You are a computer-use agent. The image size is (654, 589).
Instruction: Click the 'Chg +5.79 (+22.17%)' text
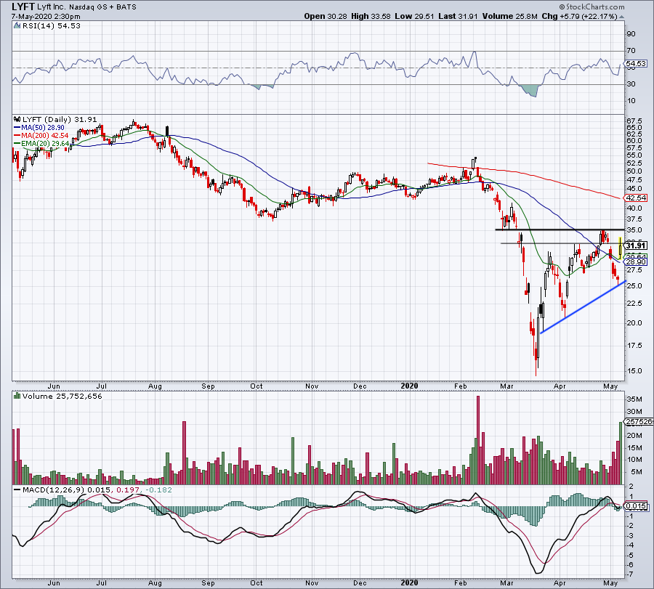pyautogui.click(x=579, y=16)
